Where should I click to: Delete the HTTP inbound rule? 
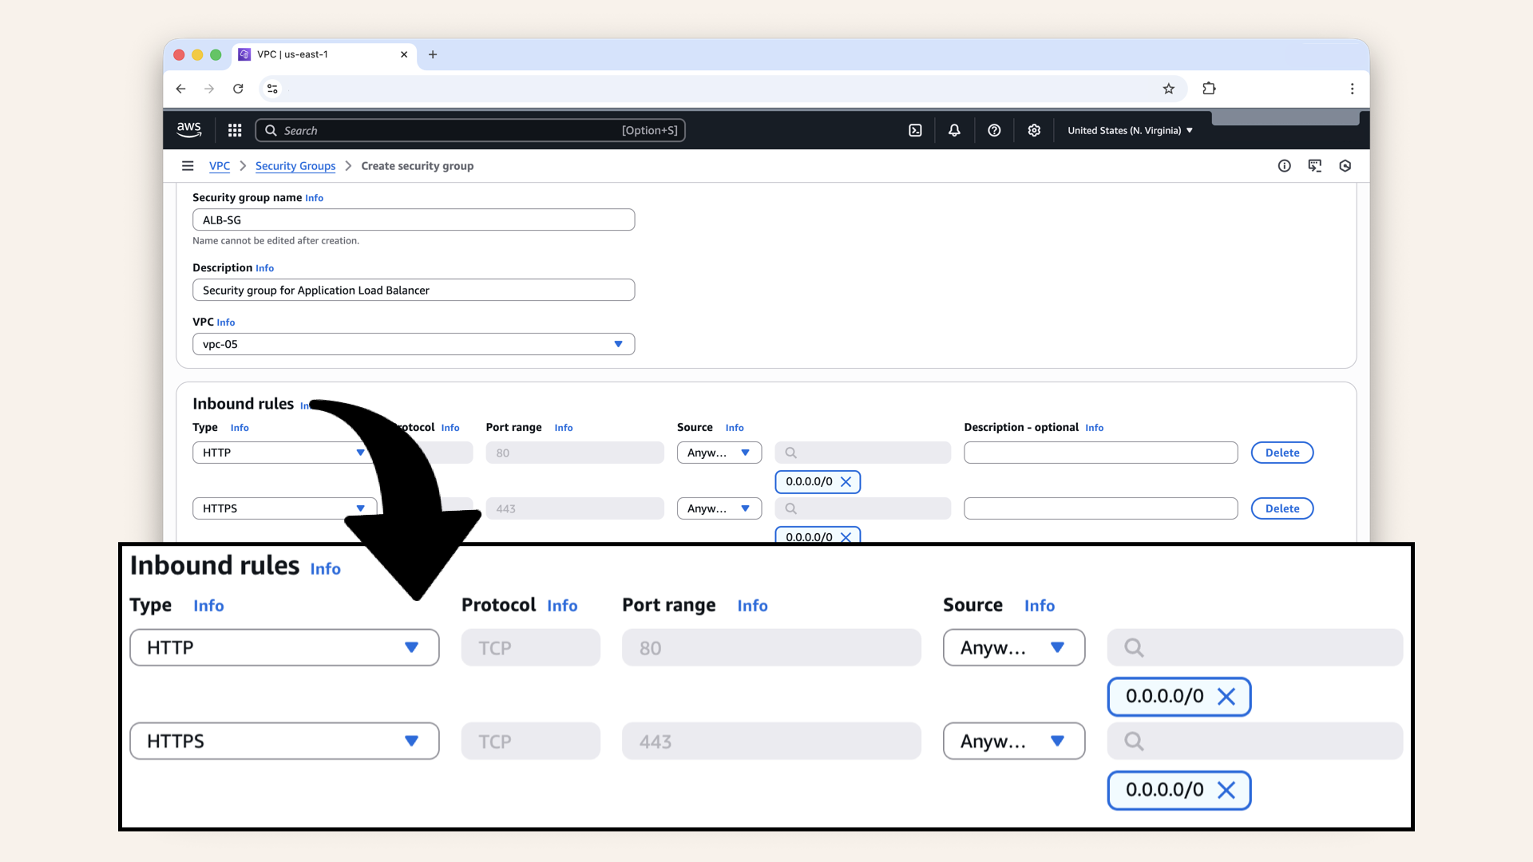pos(1281,453)
